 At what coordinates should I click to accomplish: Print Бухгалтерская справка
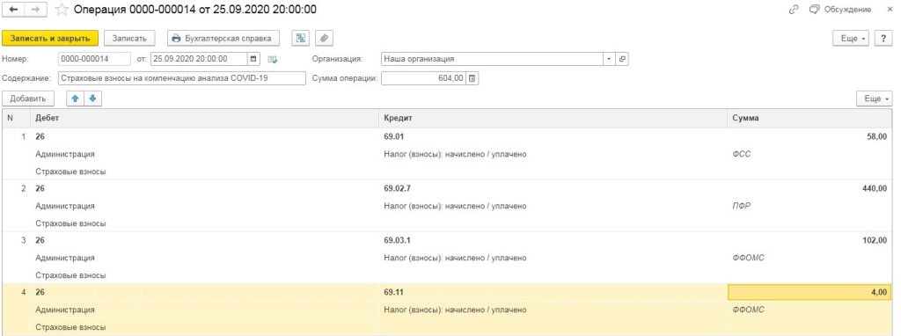[223, 38]
